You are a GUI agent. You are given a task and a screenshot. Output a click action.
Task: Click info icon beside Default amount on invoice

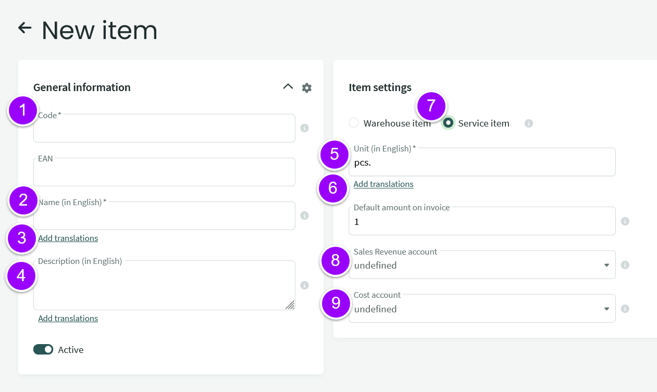point(625,221)
